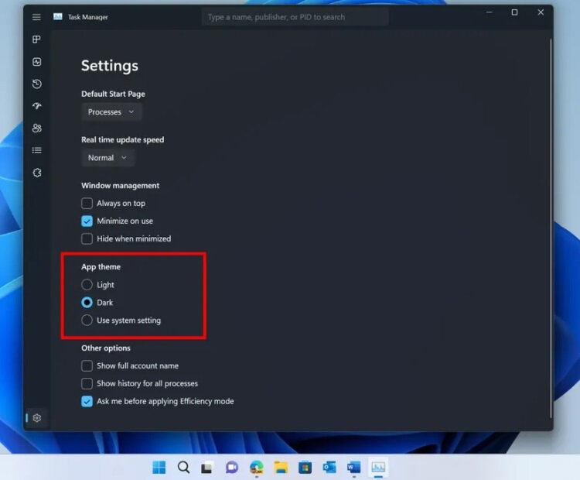Click the Default Start Page label
This screenshot has width=580, height=480.
pyautogui.click(x=113, y=94)
